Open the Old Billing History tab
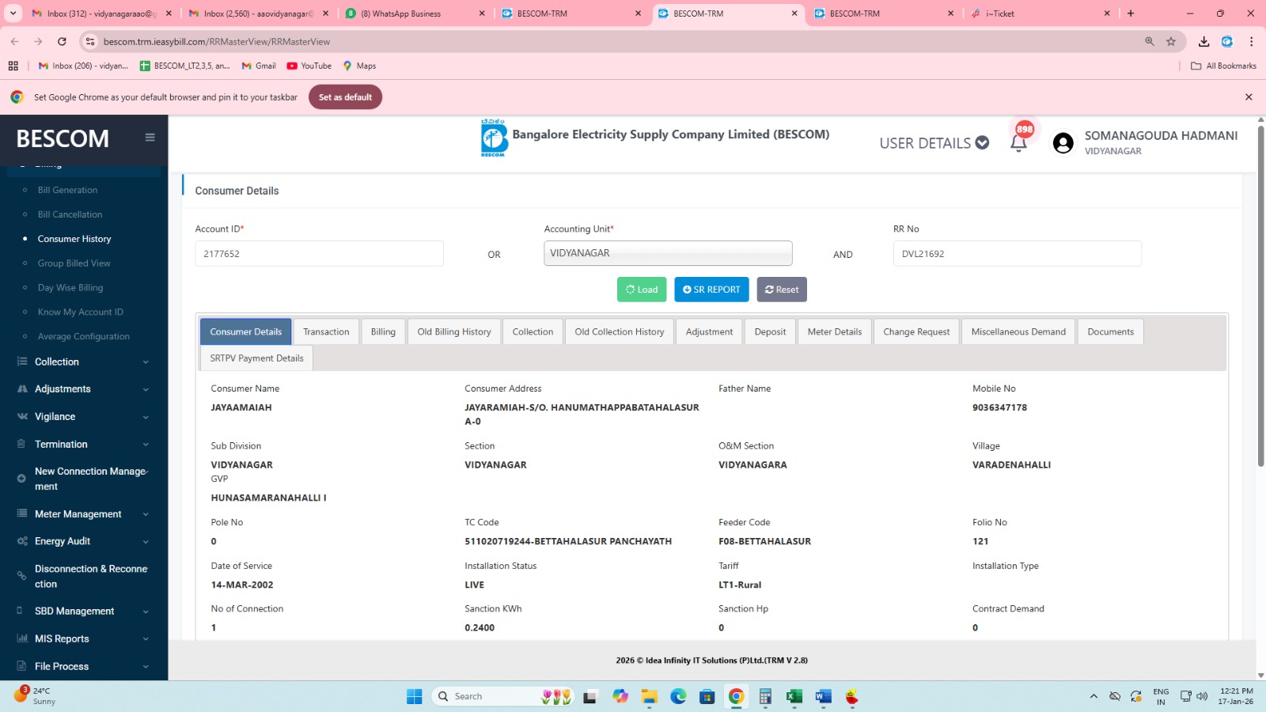The image size is (1266, 712). (454, 331)
